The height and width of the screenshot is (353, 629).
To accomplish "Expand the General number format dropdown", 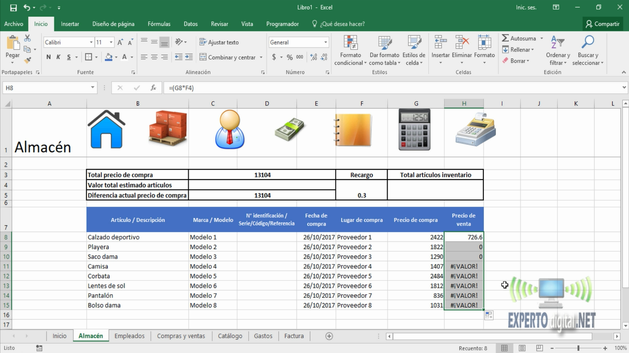I will click(x=325, y=43).
